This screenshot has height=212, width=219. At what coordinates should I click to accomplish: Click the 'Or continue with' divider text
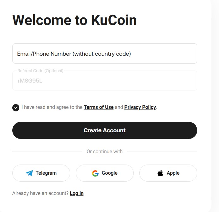pyautogui.click(x=105, y=152)
